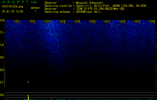Click the Receiving Location value Ogata-vill. Akita-Pref.
This screenshot has height=100, width=157.
pyautogui.click(x=98, y=6)
